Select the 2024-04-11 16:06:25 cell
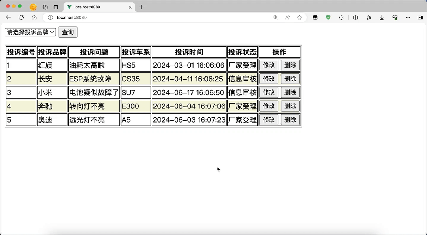Screen dimensions: 427x235 [x=189, y=79]
